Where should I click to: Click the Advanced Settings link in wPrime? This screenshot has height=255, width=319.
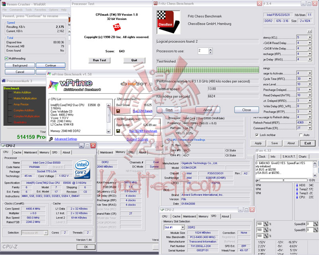click(66, 139)
